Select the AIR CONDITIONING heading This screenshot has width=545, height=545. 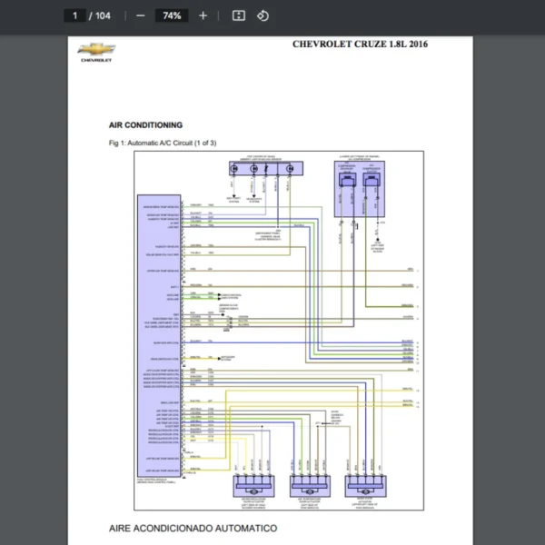145,125
